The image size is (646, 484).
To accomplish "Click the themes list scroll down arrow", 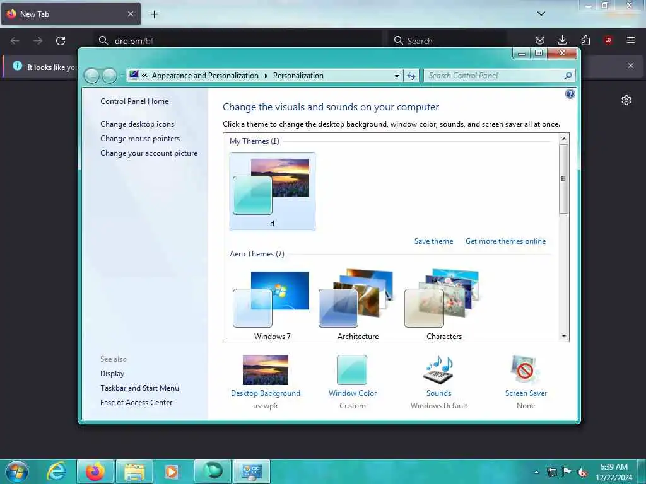I will click(563, 337).
